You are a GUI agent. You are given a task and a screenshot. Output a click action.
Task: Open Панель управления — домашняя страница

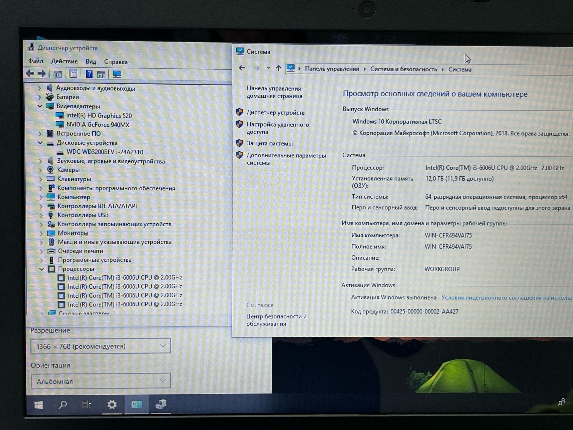(x=277, y=92)
